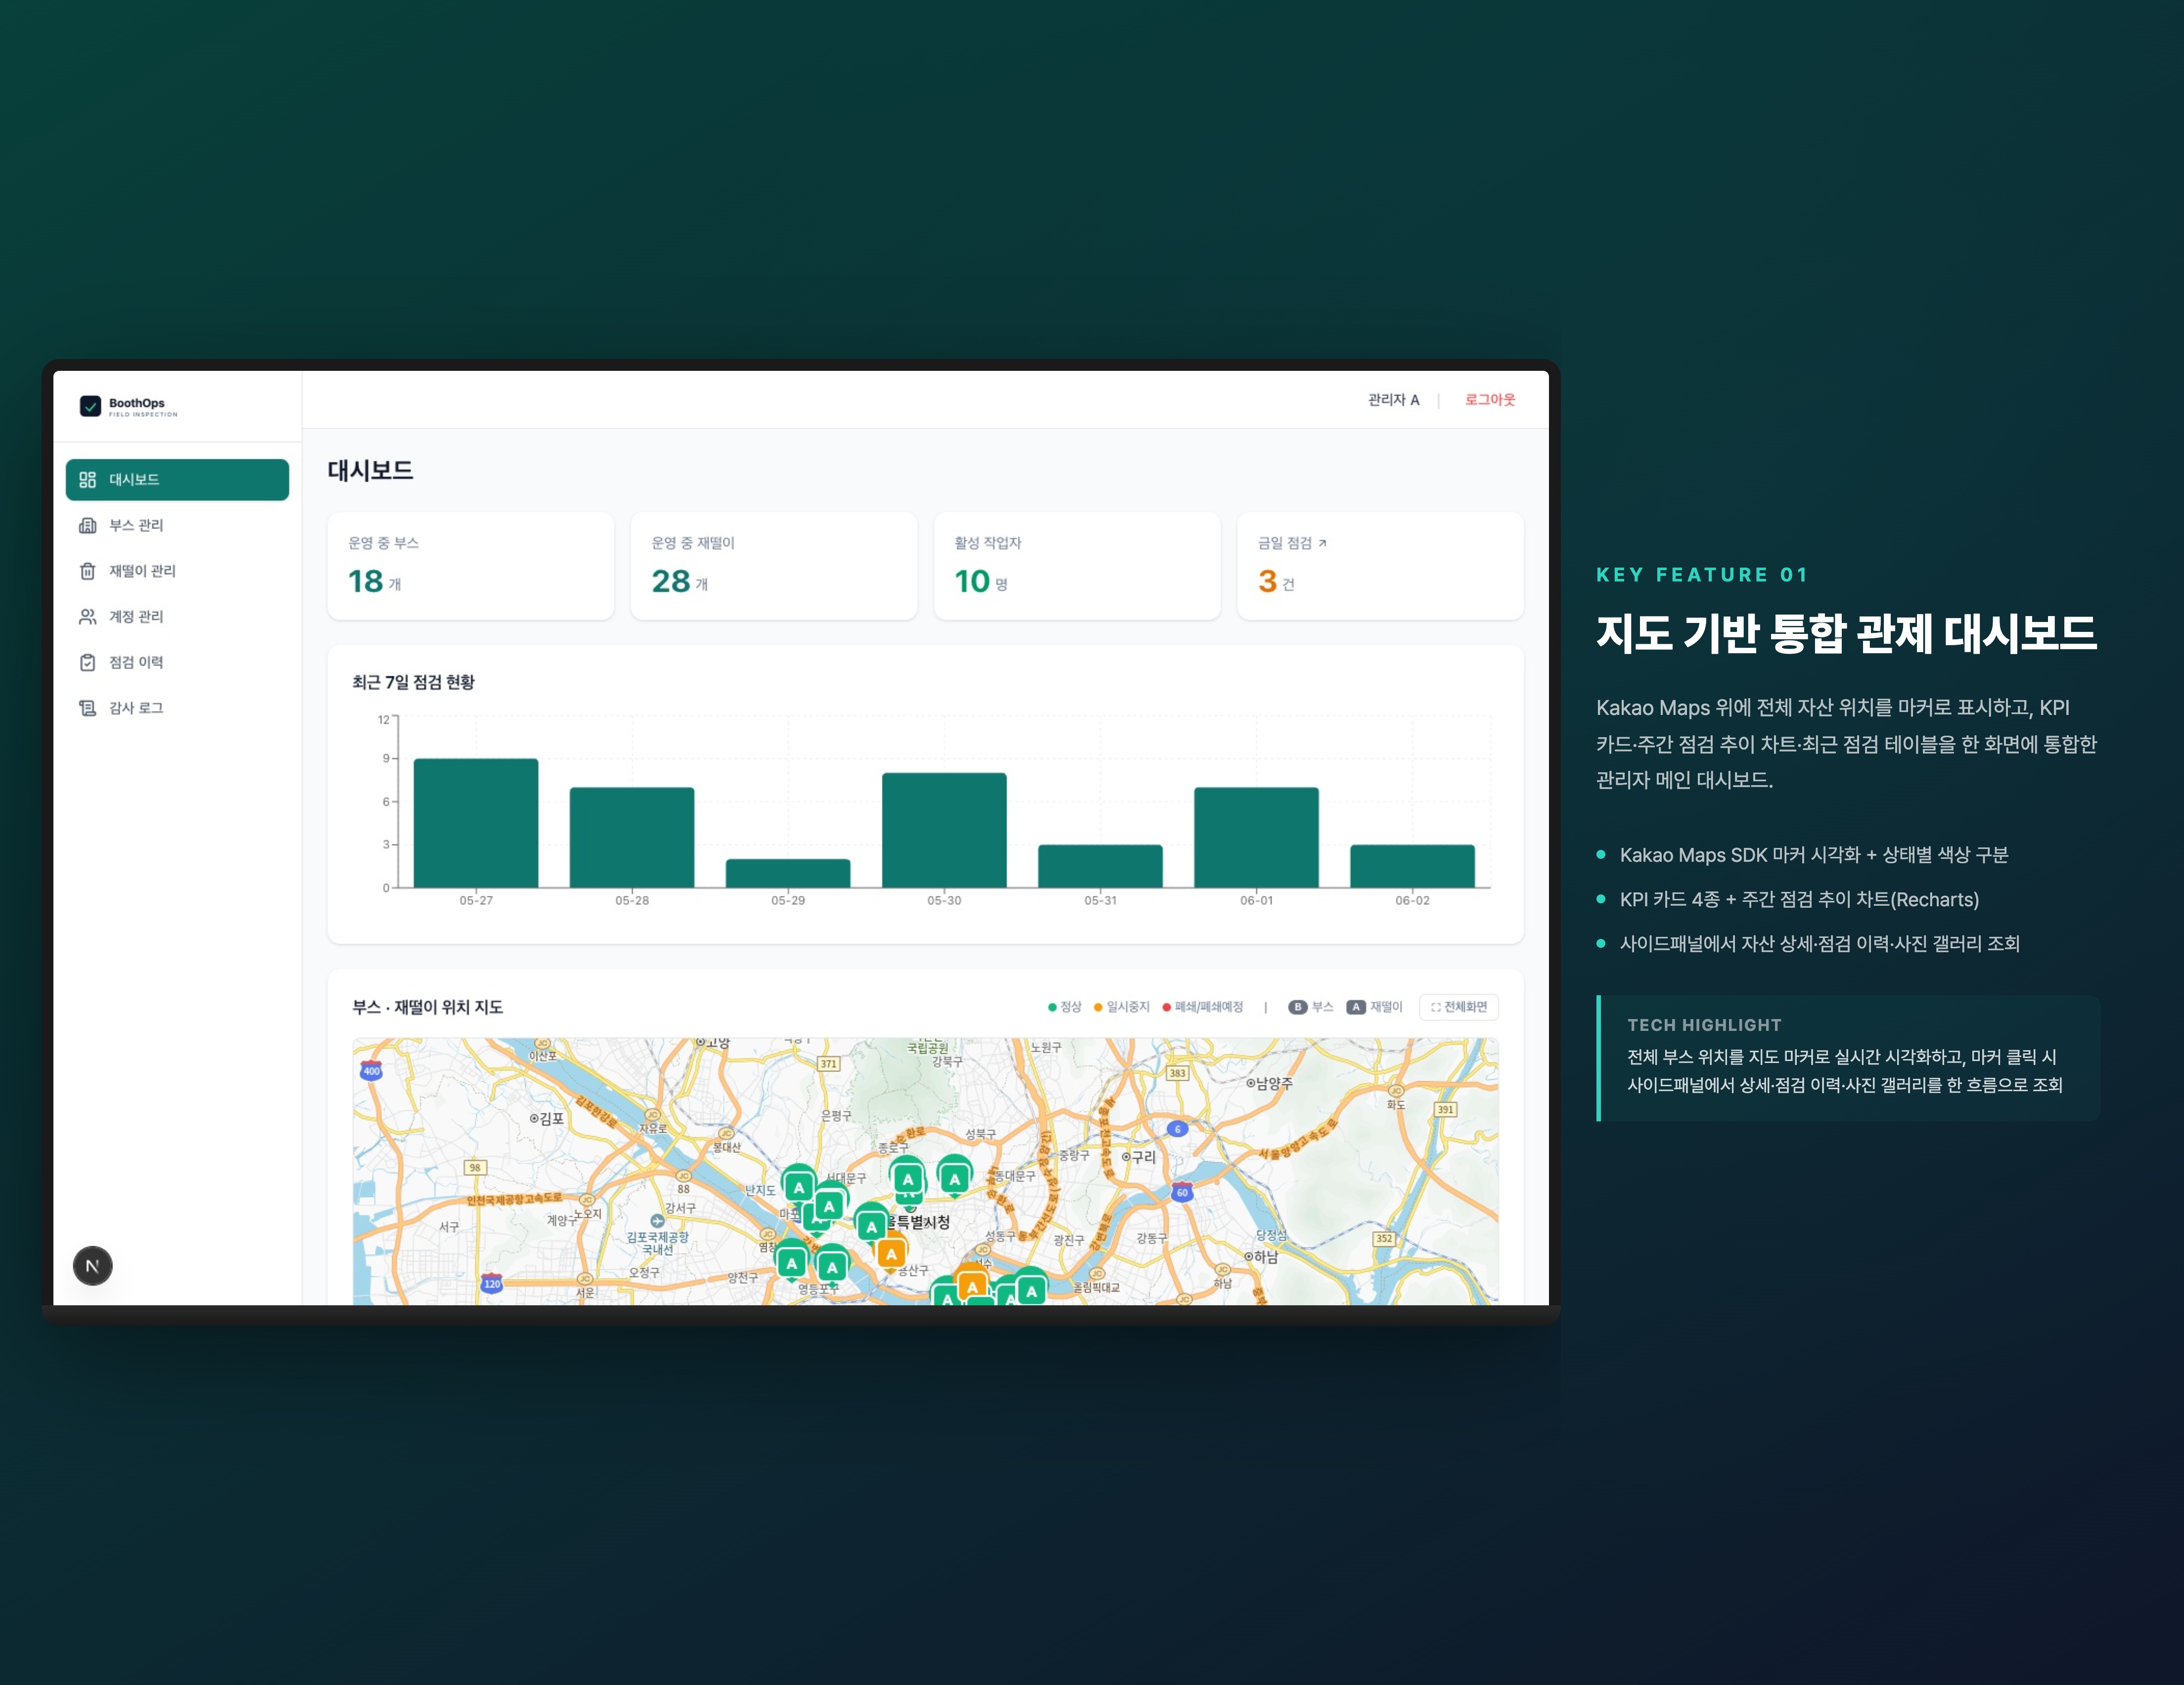Image resolution: width=2184 pixels, height=1685 pixels.
Task: Click the 대시보드 page heading
Action: (371, 471)
